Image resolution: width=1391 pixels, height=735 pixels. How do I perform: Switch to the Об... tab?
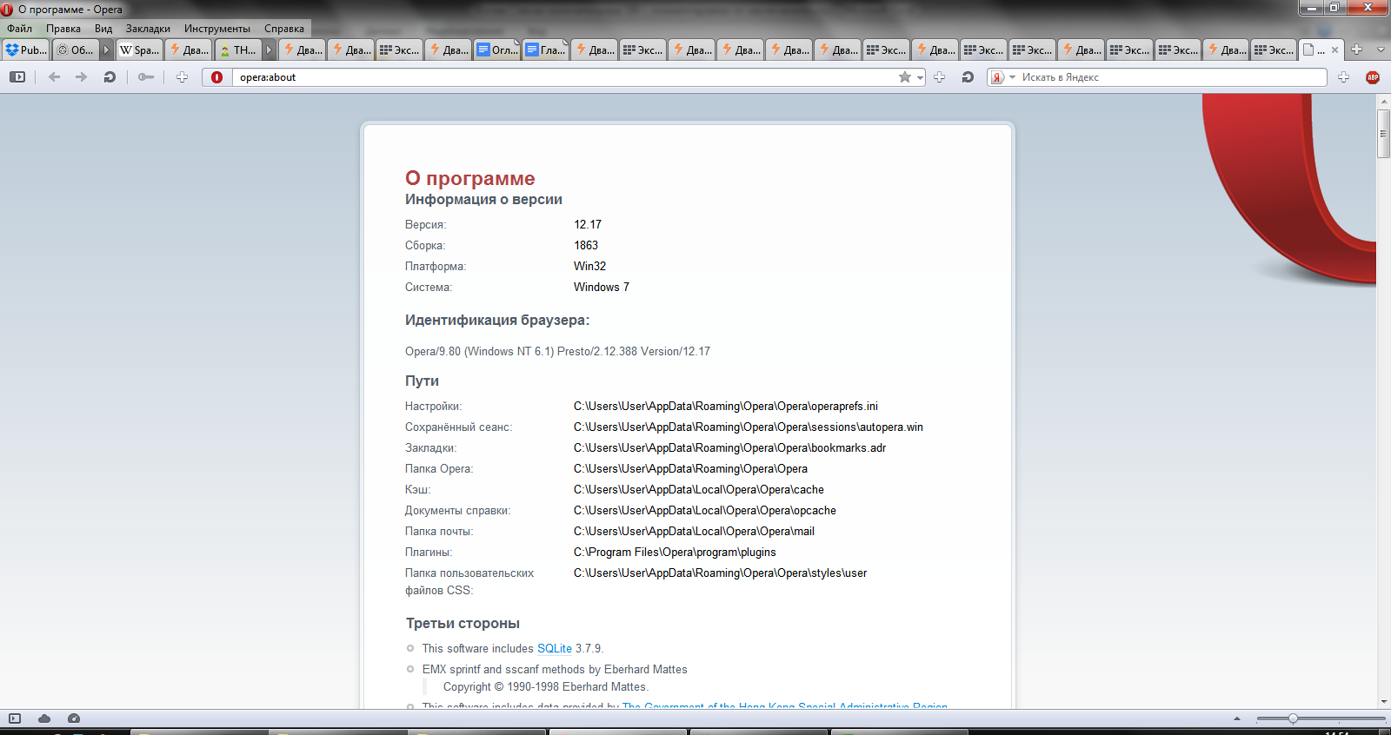[76, 50]
